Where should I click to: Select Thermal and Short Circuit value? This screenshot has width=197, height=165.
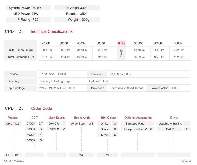point(126,88)
